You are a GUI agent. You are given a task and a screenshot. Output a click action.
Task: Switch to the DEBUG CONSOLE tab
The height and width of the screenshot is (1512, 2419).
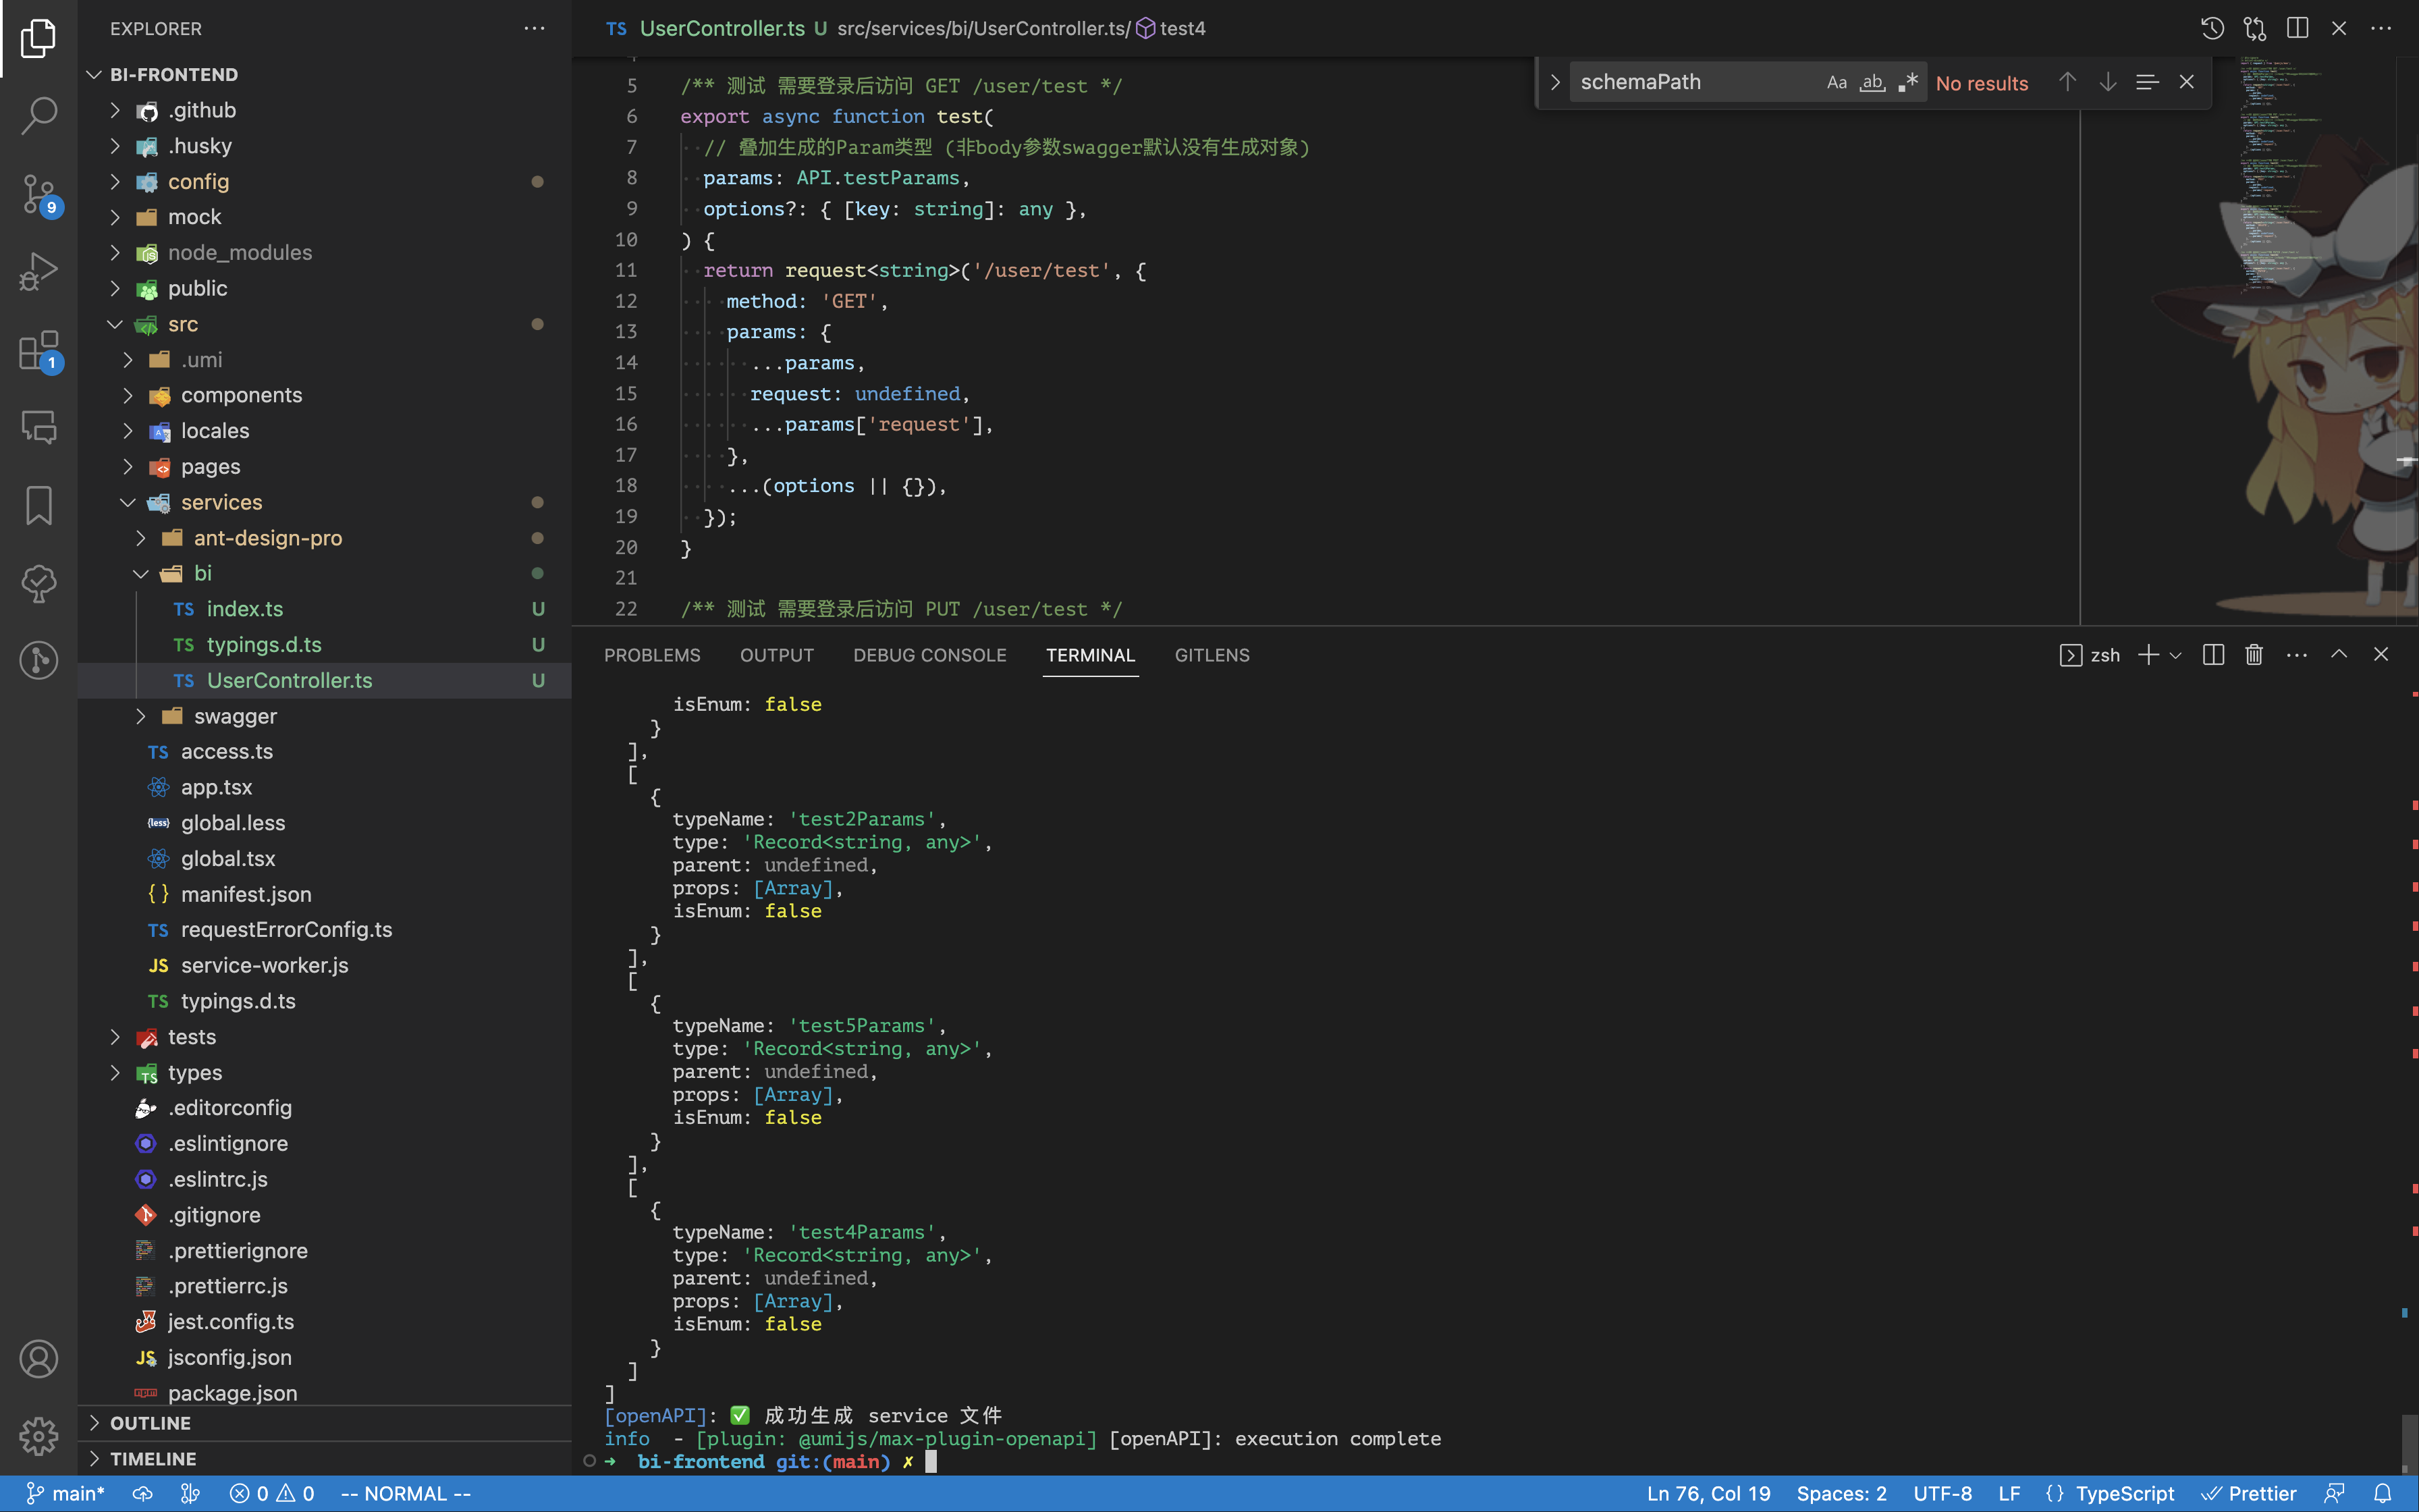click(x=929, y=656)
